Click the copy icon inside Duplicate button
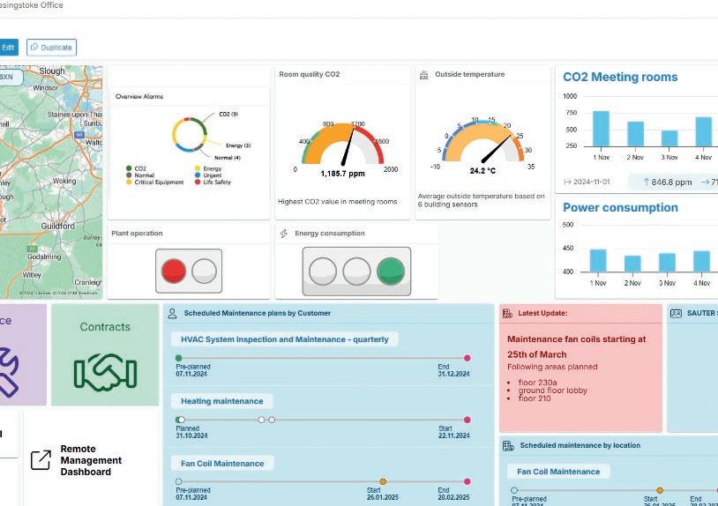 click(x=34, y=47)
